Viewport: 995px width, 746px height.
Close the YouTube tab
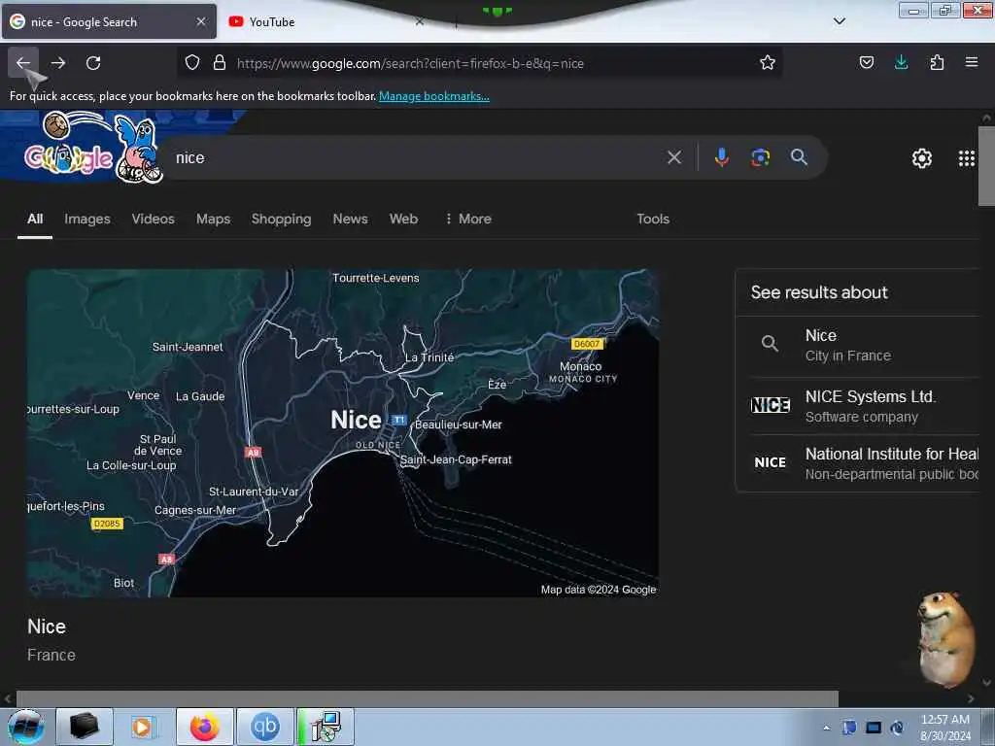420,21
